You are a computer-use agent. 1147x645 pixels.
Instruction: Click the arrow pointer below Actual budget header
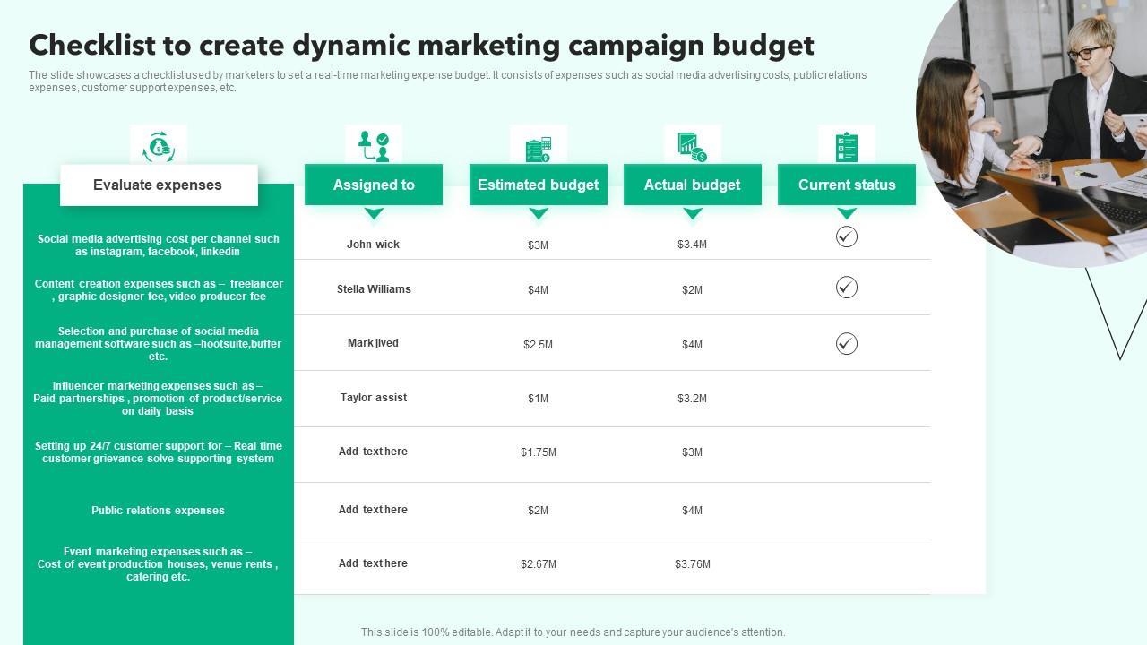(693, 213)
